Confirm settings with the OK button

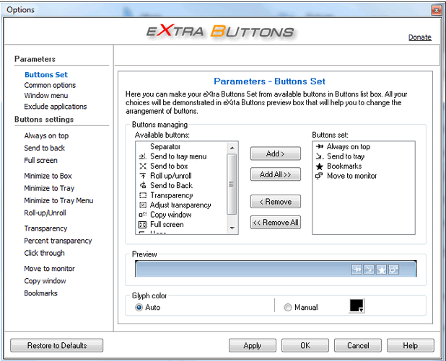coord(305,345)
